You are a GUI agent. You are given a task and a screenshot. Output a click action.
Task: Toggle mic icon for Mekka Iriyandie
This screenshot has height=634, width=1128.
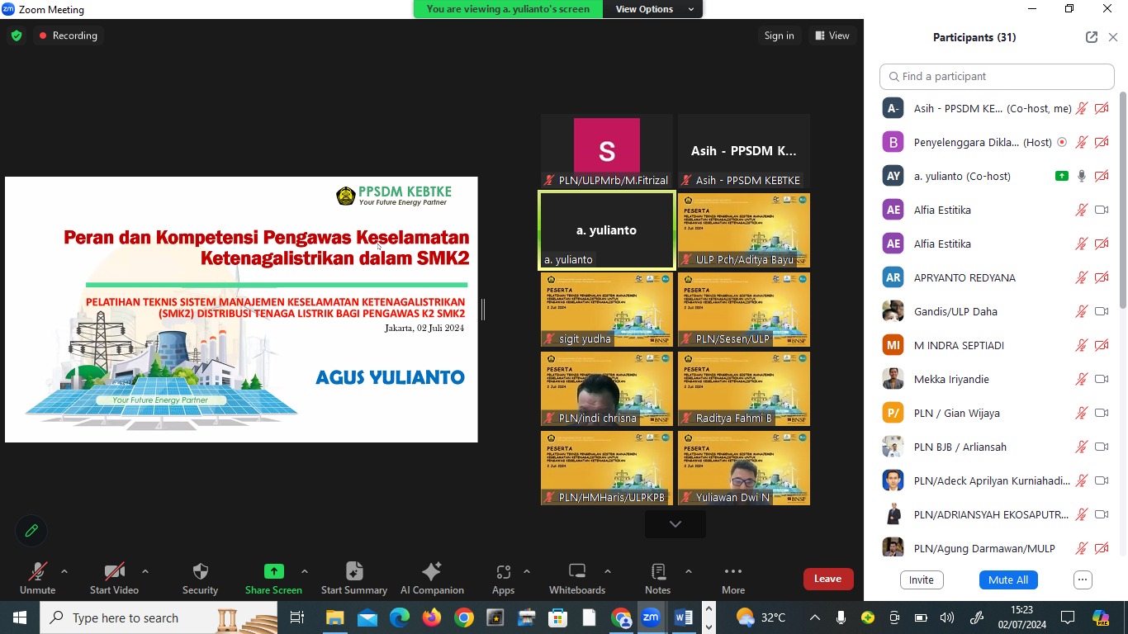[1082, 379]
